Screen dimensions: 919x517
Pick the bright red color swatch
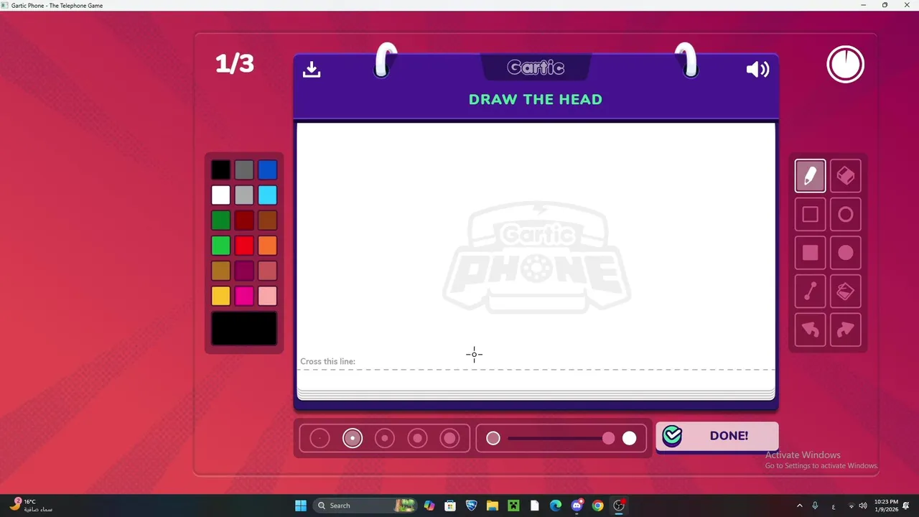tap(244, 246)
